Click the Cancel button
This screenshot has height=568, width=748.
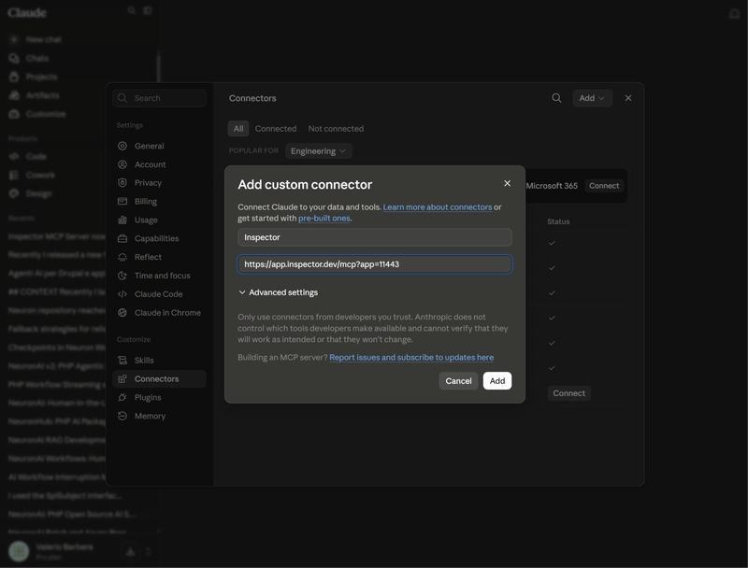pos(458,381)
